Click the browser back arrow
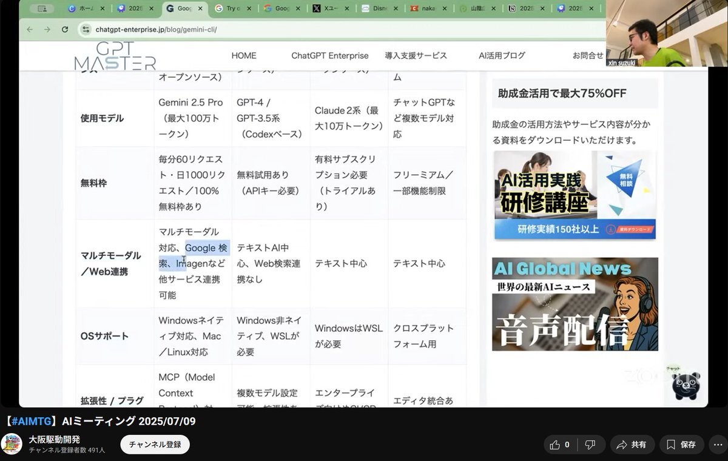This screenshot has width=728, height=461. click(30, 29)
